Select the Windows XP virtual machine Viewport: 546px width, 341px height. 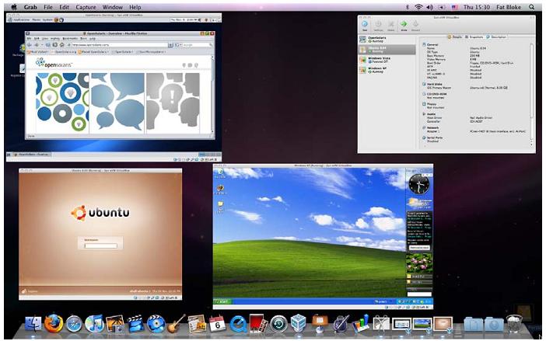(x=387, y=70)
